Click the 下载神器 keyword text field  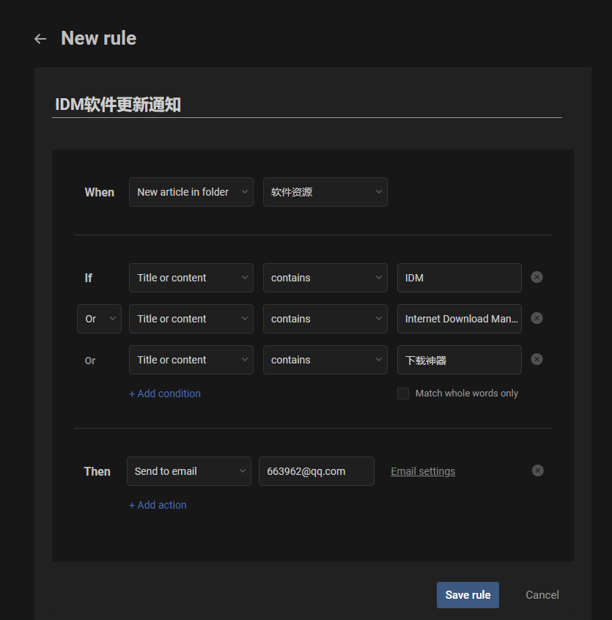(x=459, y=360)
